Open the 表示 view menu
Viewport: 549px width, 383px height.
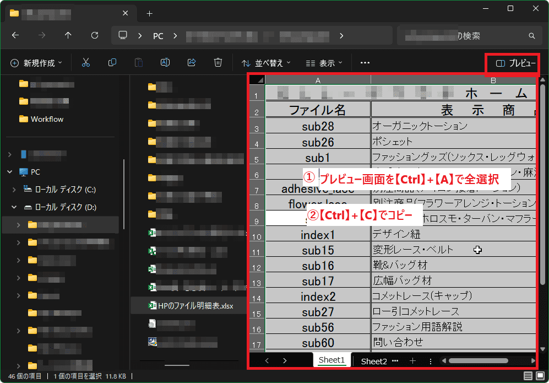pos(324,63)
